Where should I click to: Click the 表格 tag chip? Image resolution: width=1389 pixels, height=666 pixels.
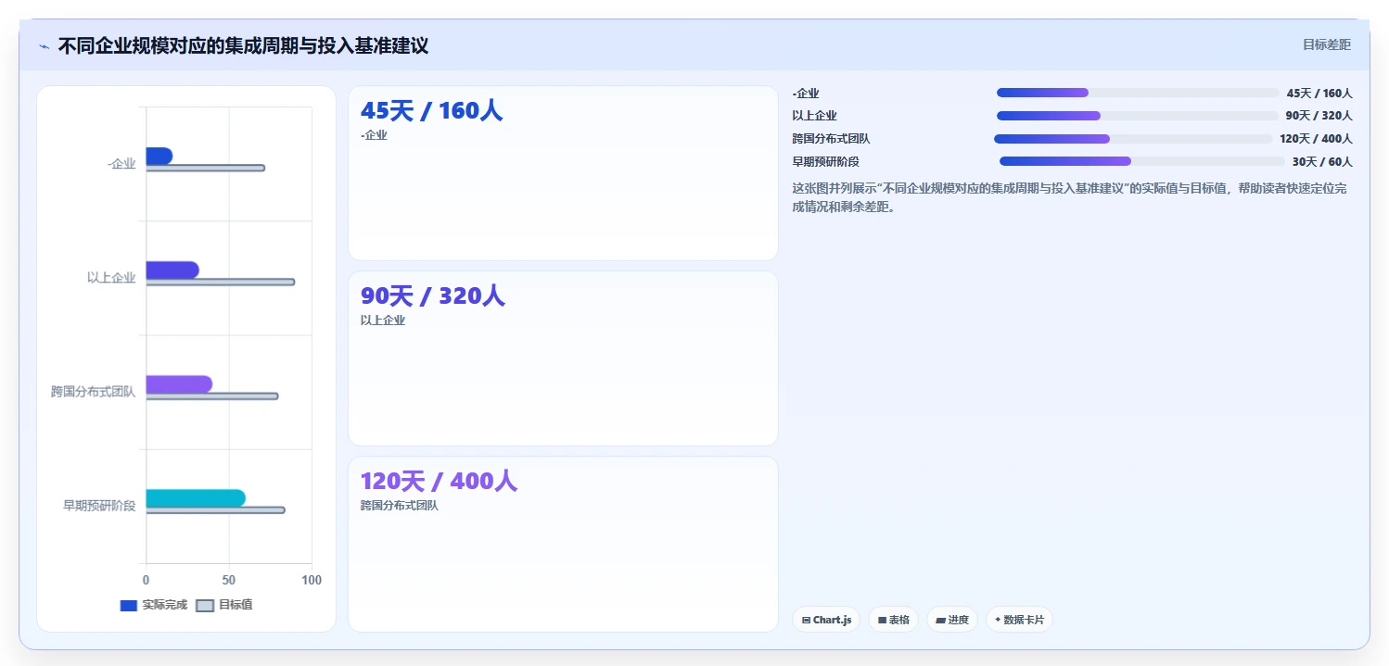point(893,620)
